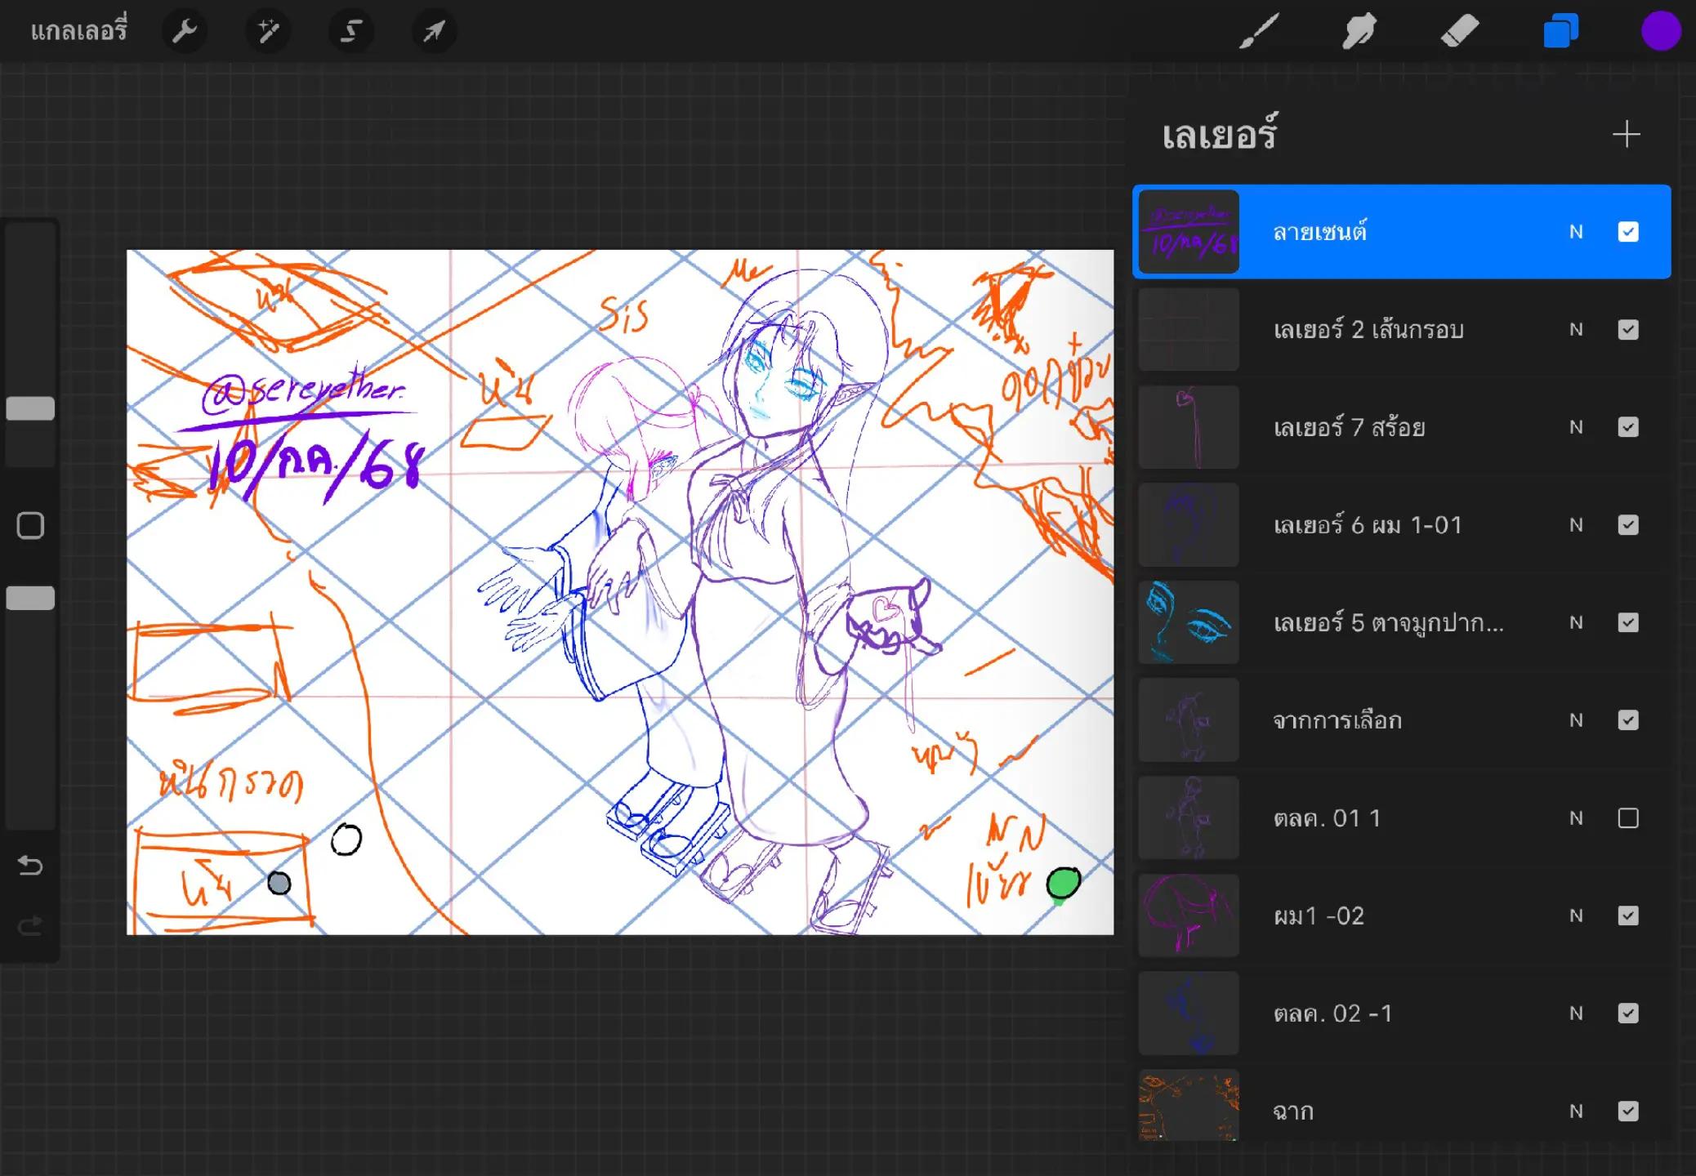Hide the ตลค. 02 -1 layer
Screen dimensions: 1696x1176
pyautogui.click(x=1628, y=1013)
